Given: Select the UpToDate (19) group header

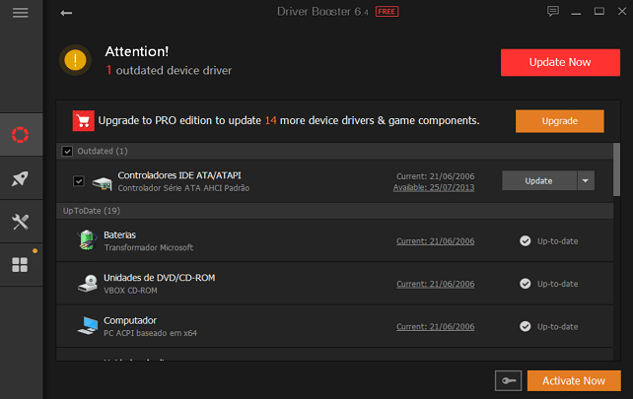Looking at the screenshot, I should click(x=334, y=211).
